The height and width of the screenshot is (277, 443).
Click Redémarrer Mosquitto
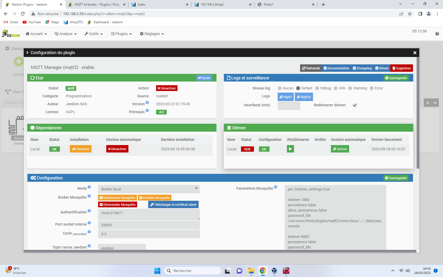(118, 198)
